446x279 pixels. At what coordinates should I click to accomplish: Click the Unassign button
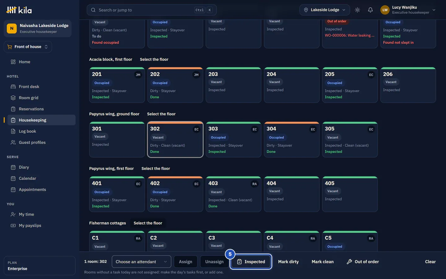pyautogui.click(x=214, y=262)
